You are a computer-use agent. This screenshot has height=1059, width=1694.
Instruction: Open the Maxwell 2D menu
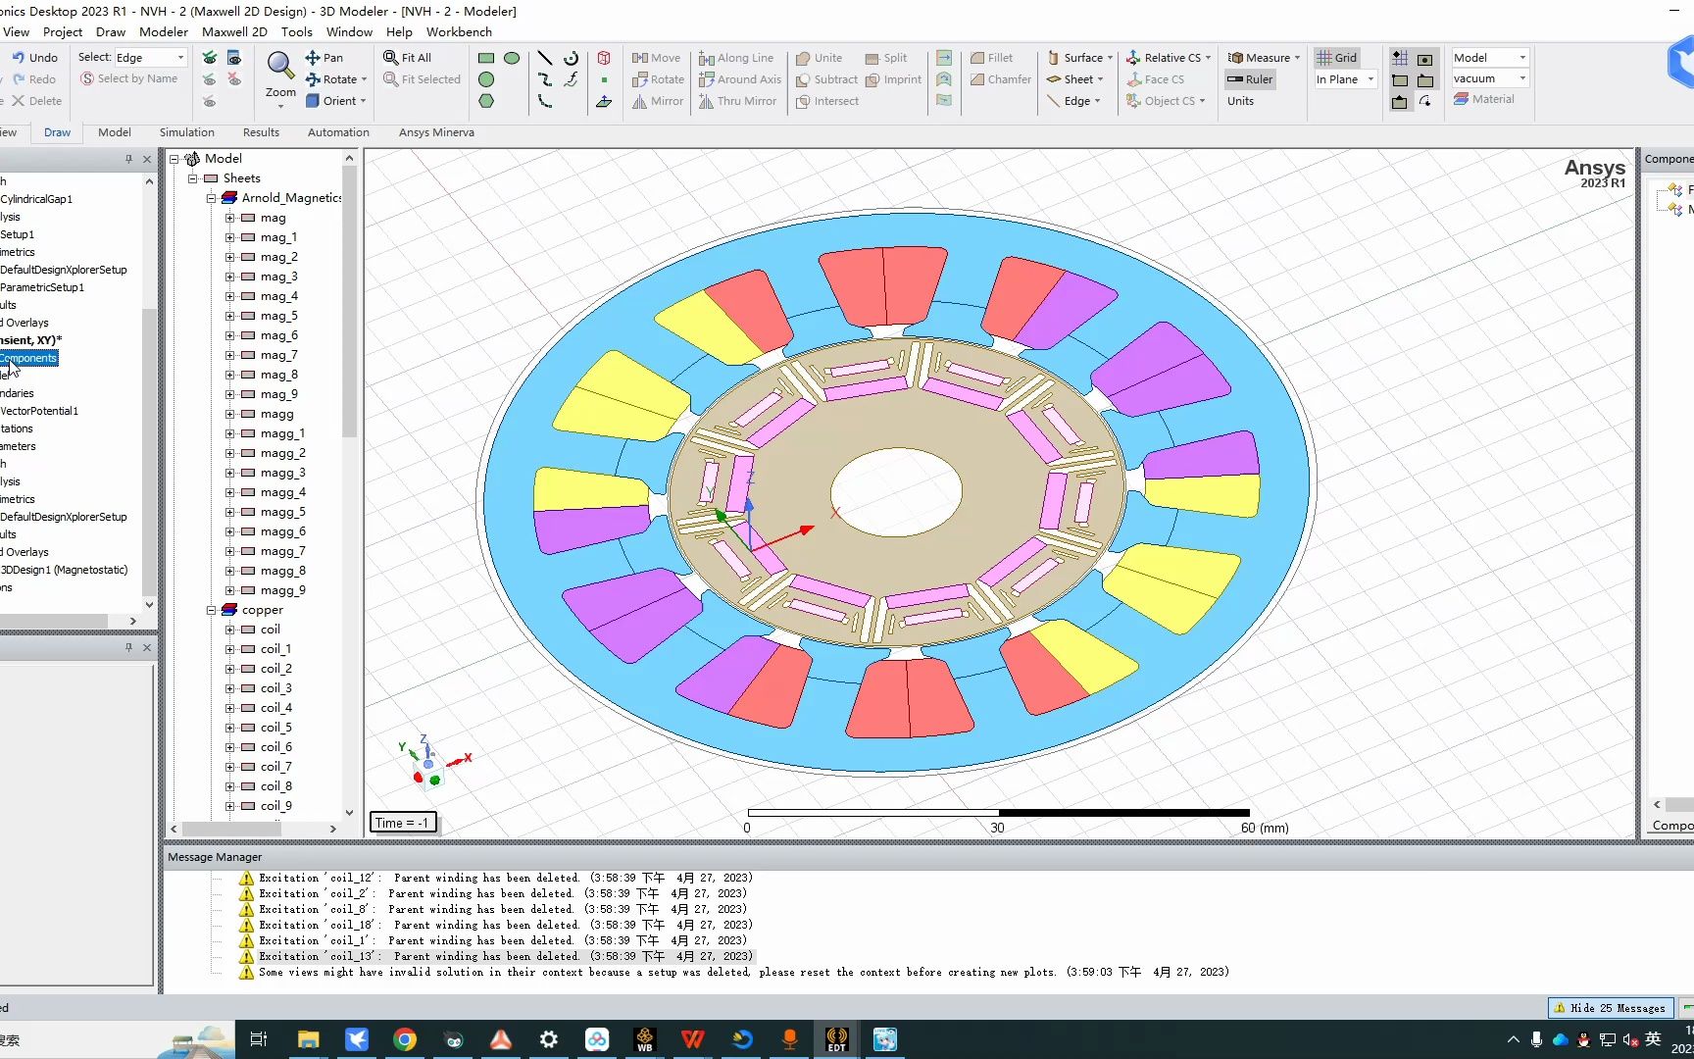tap(233, 31)
